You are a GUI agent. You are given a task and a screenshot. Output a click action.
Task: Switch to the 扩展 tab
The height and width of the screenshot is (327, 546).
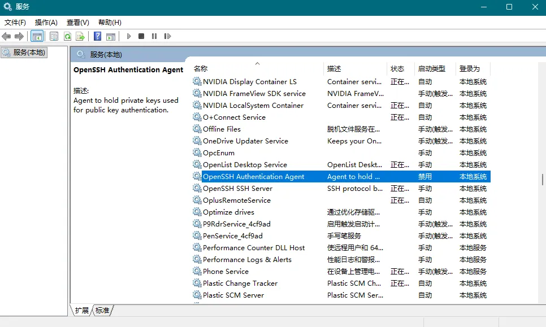pyautogui.click(x=82, y=310)
